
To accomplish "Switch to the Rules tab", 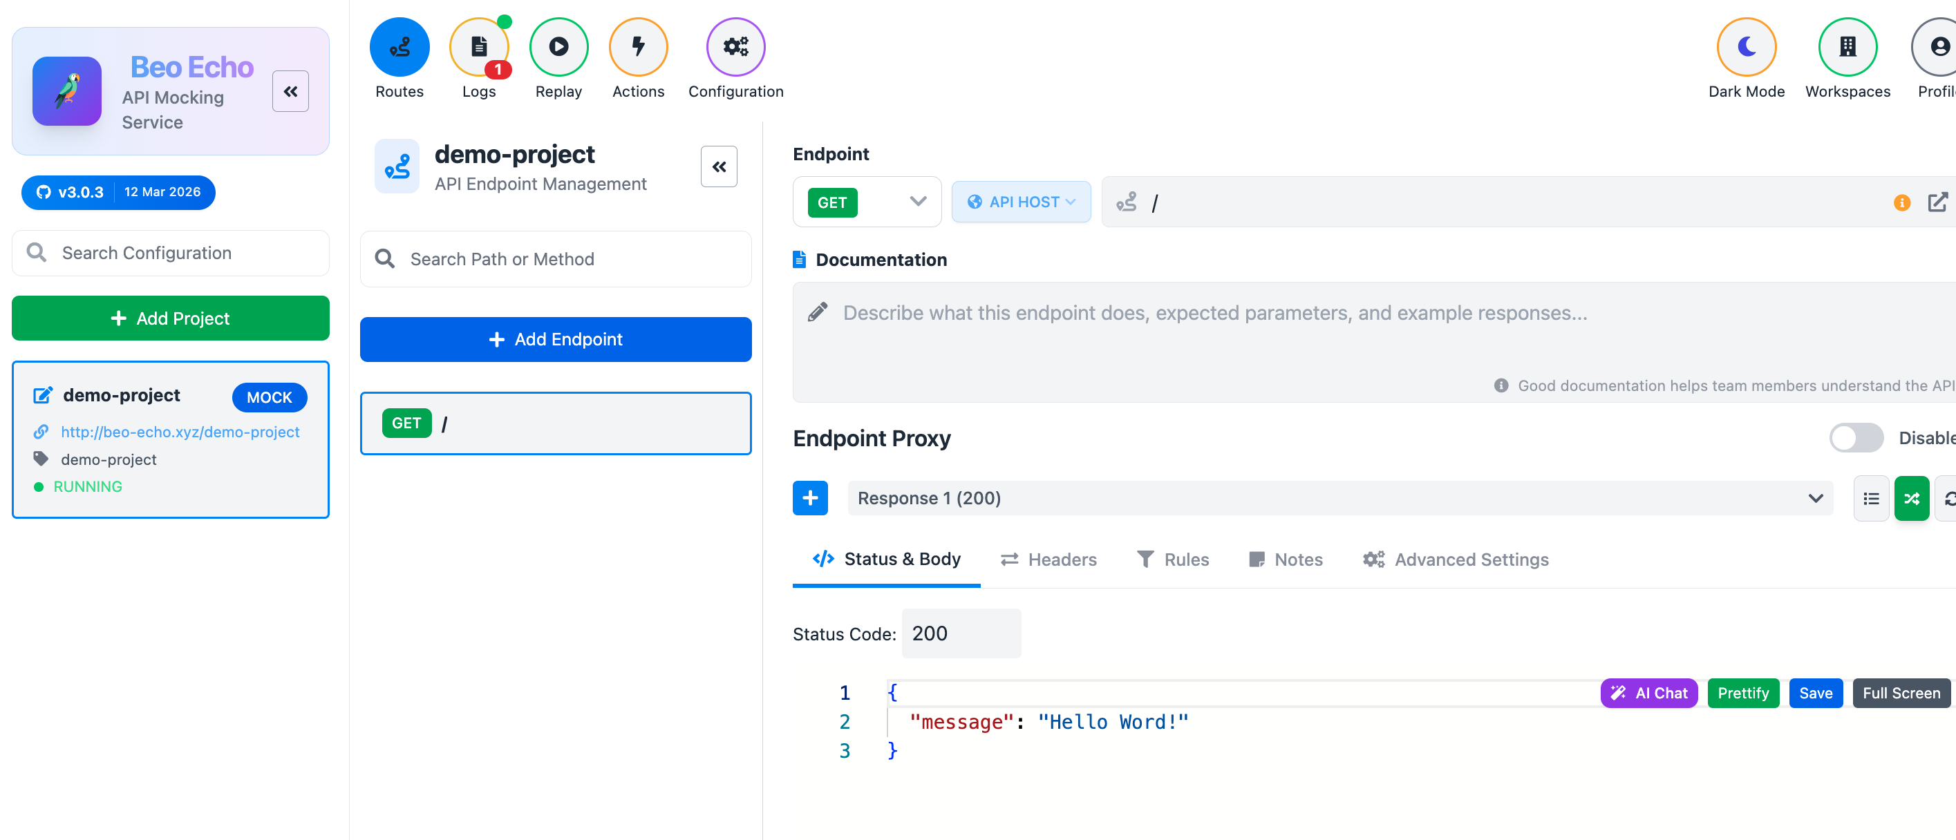I will pos(1172,560).
